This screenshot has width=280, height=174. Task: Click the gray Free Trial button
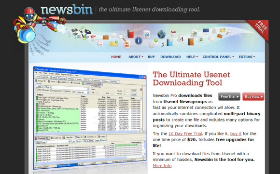(x=229, y=96)
